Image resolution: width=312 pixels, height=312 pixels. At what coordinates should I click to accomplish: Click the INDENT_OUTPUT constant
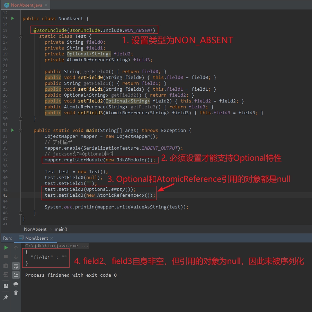[x=159, y=148]
